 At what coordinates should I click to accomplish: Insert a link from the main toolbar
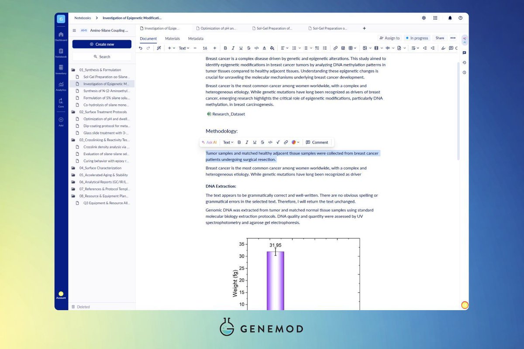pos(335,48)
